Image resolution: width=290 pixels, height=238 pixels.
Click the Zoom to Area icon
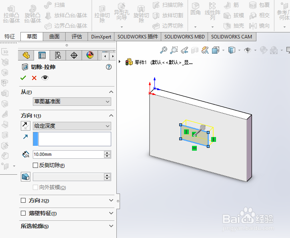[174, 50]
